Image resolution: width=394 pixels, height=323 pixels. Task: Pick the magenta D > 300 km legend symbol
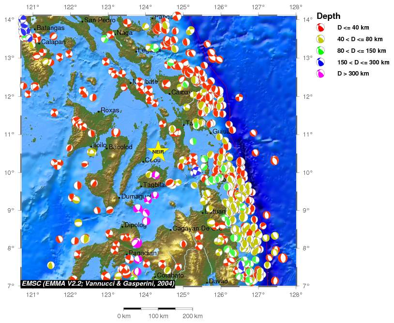coord(320,74)
